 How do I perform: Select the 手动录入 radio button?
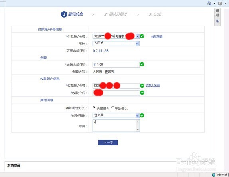point(113,107)
